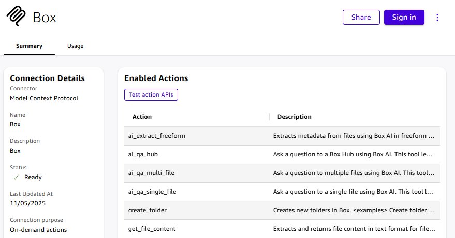The width and height of the screenshot is (455, 238).
Task: Click the Description column header
Action: click(295, 117)
